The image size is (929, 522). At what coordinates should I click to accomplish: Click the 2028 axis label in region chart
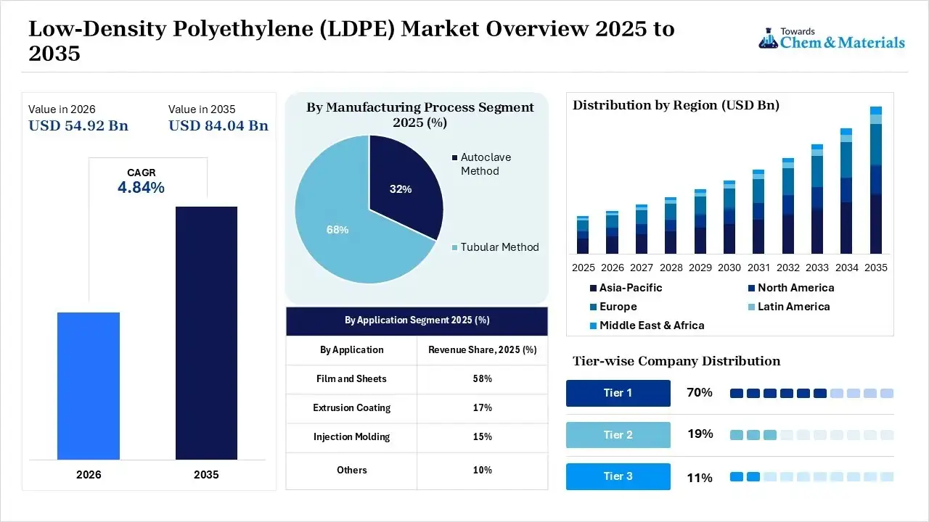point(671,268)
